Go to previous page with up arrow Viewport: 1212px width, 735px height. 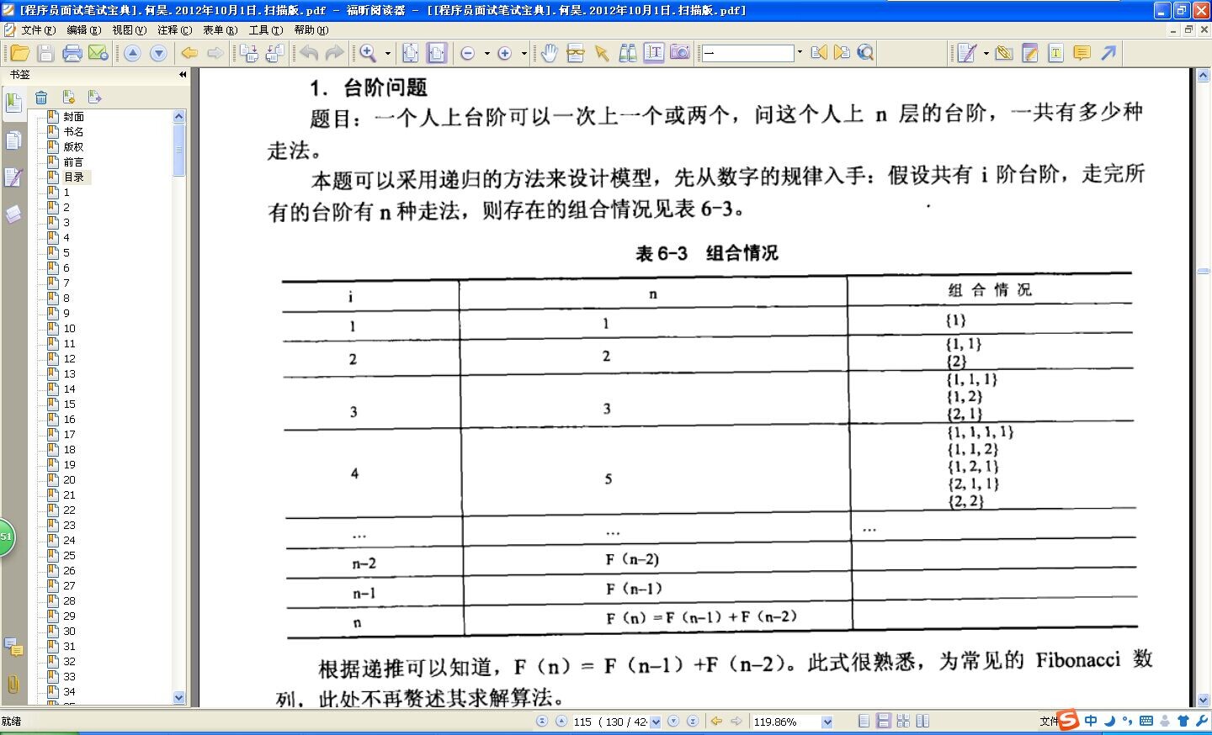(x=132, y=53)
